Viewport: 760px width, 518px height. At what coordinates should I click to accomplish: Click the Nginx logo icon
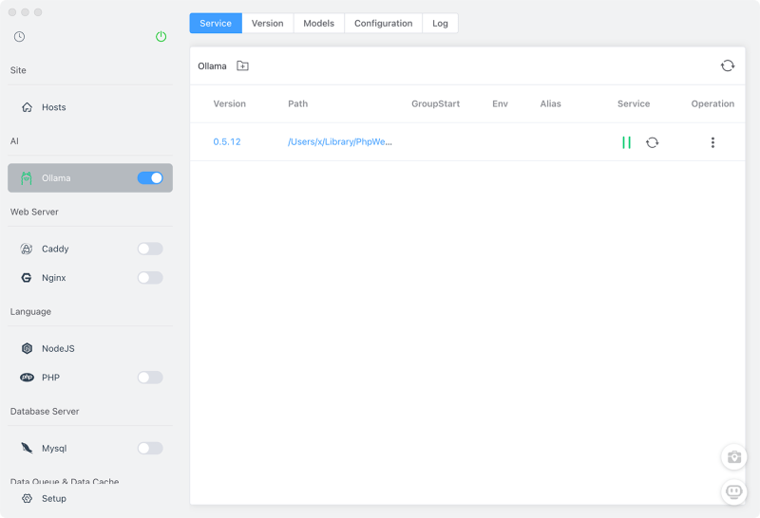[27, 278]
